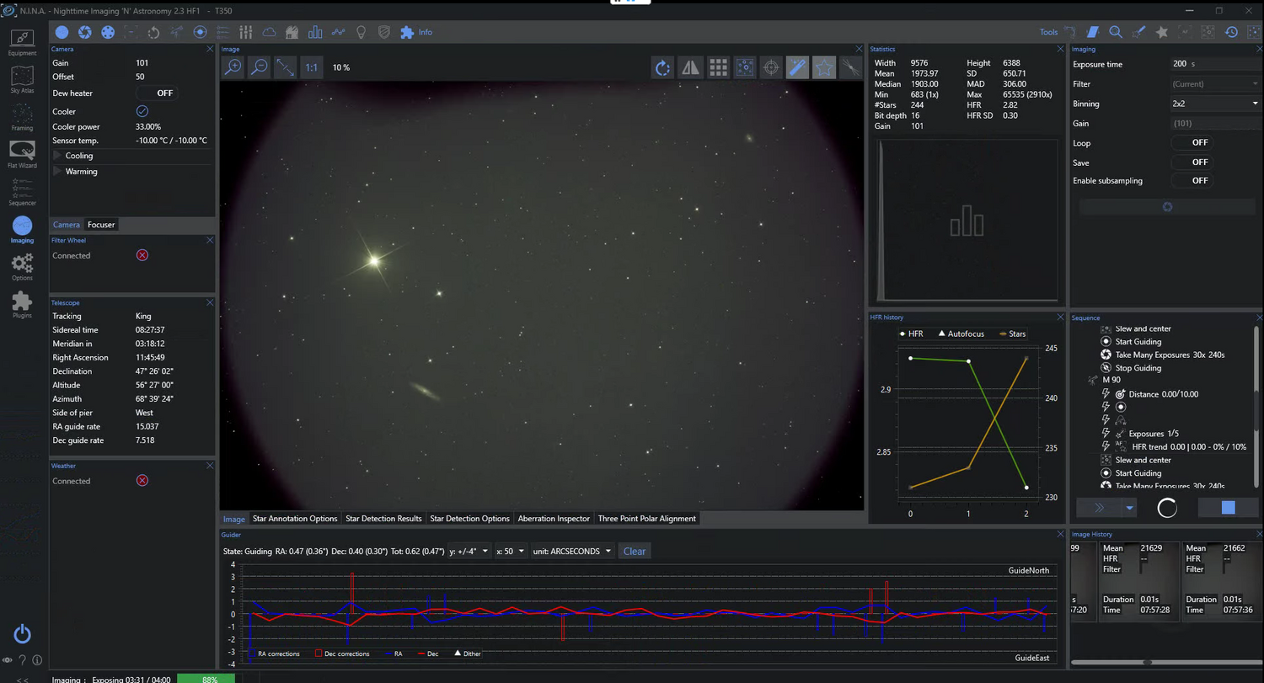Enable subsampling toggle
This screenshot has width=1264, height=683.
tap(1192, 180)
